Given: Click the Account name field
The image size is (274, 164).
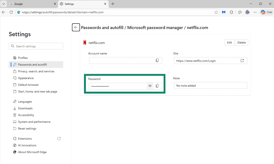Looking at the screenshot, I should pos(125,60).
